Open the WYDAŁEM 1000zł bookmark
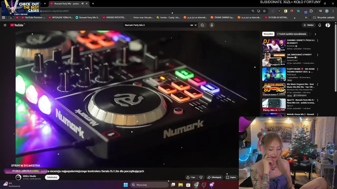This screenshot has height=189, width=337. pyautogui.click(x=61, y=18)
